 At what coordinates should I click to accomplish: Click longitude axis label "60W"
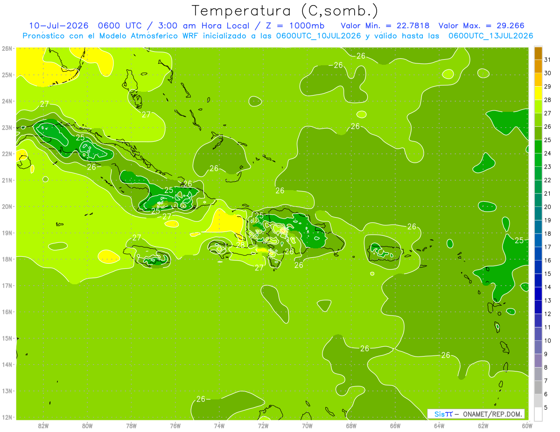coord(527,425)
